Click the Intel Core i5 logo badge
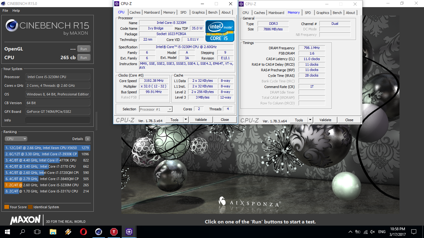This screenshot has width=424, height=238. coord(220,31)
